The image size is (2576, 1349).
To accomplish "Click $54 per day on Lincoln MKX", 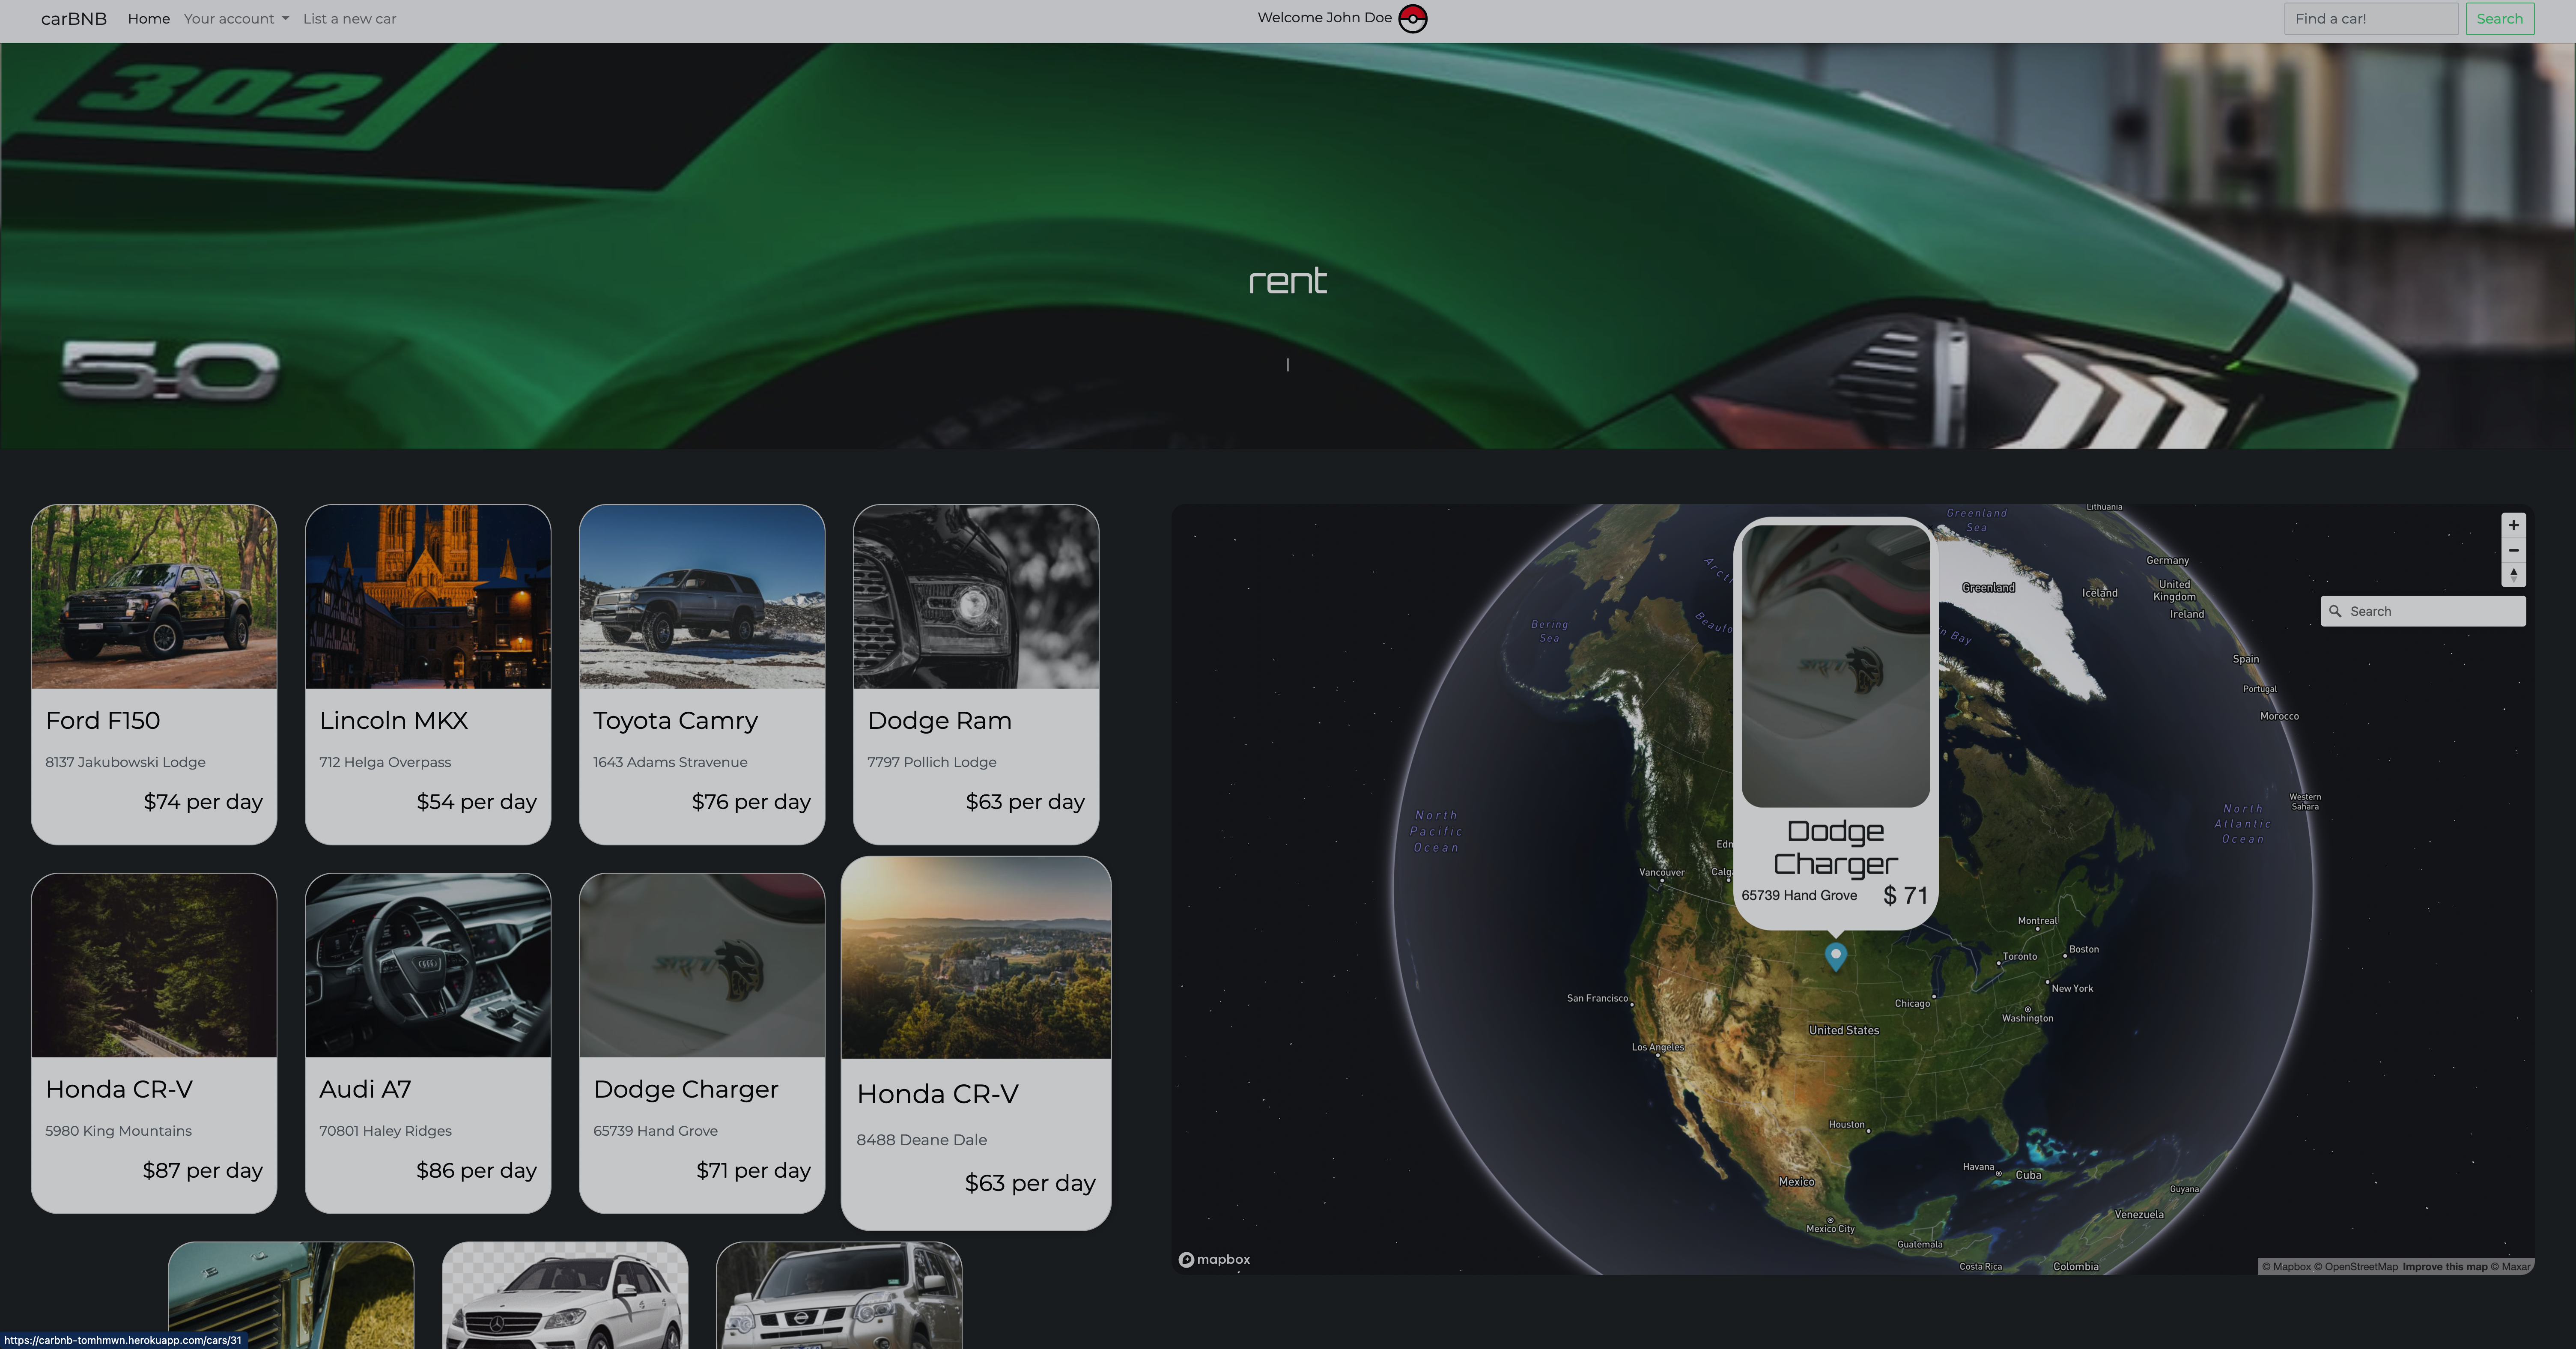I will (476, 802).
